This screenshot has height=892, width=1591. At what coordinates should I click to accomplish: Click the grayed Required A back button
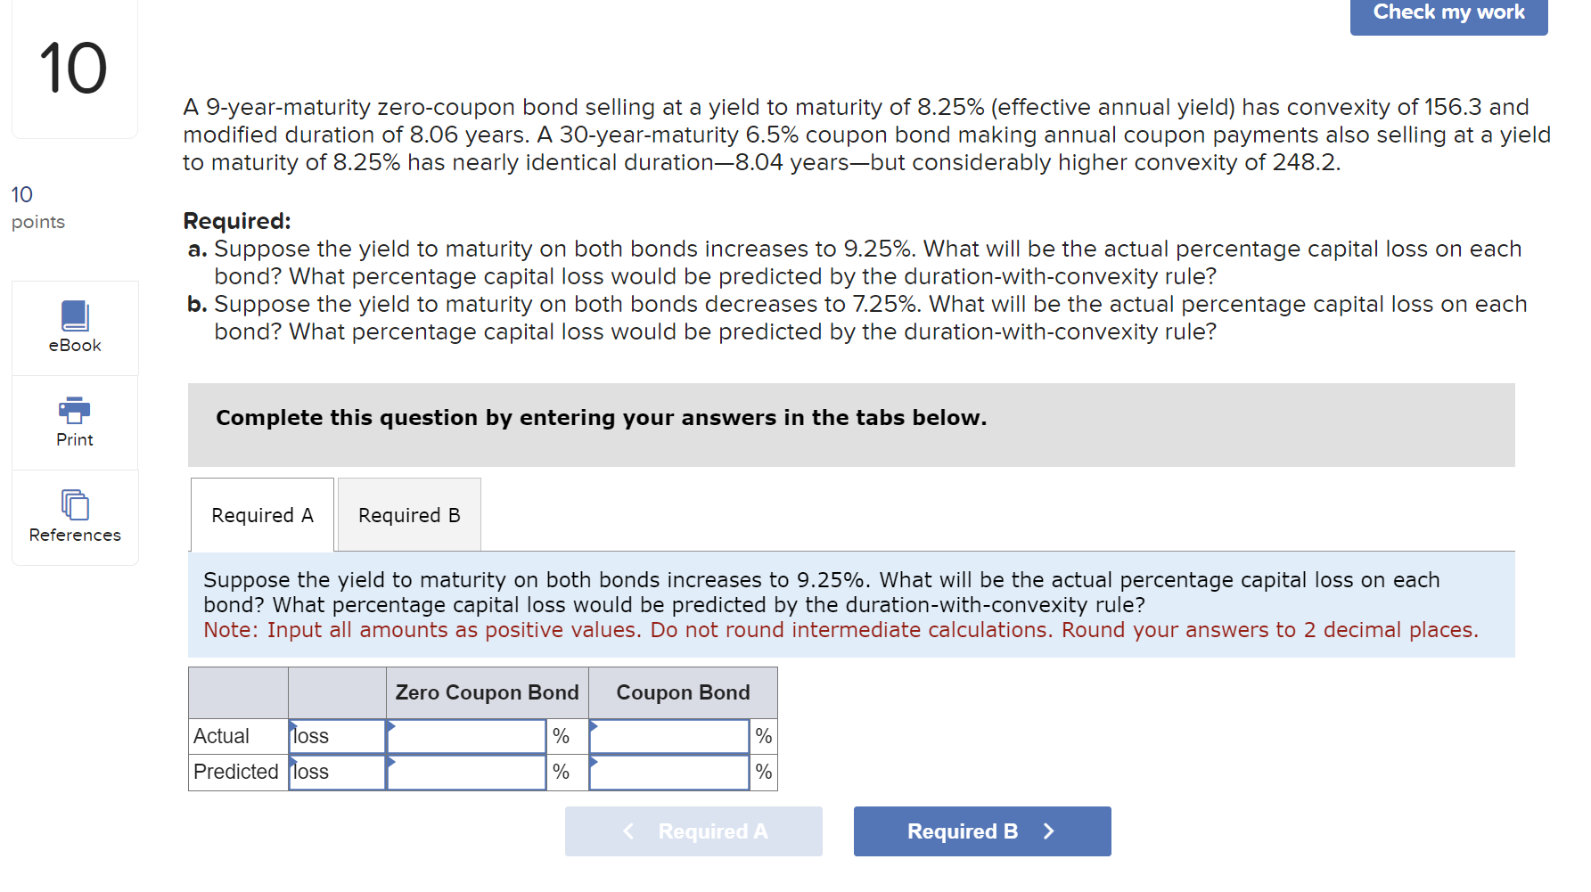(693, 831)
